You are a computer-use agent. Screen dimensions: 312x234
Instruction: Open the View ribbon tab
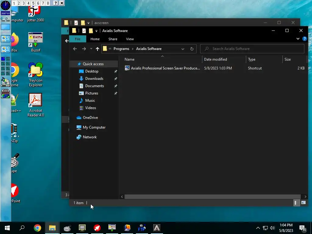[x=130, y=39]
